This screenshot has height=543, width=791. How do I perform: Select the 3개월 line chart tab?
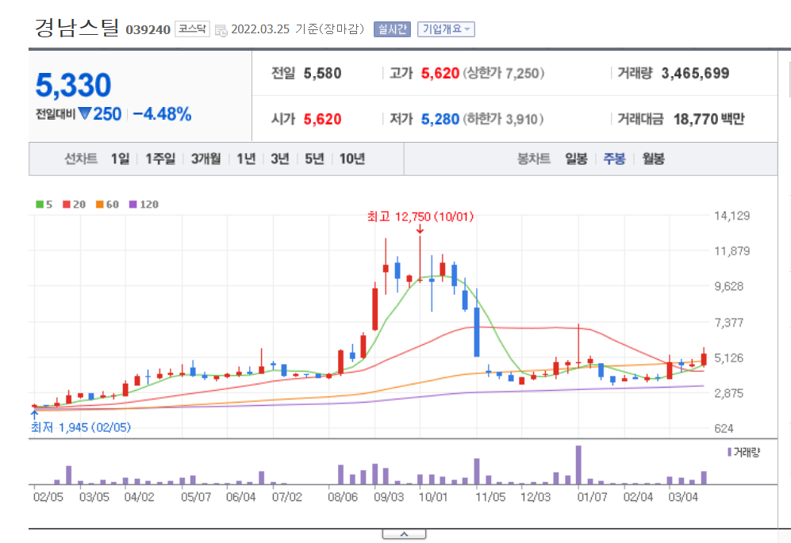click(x=205, y=159)
